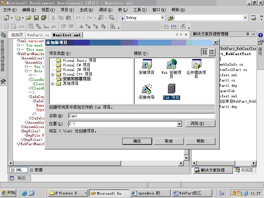Screen dimensions: 264x198
Task: Click the 开始 Start button
Action: pos(9,193)
